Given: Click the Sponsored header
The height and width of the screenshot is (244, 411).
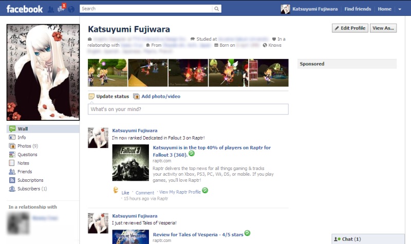Looking at the screenshot, I should click(x=347, y=64).
